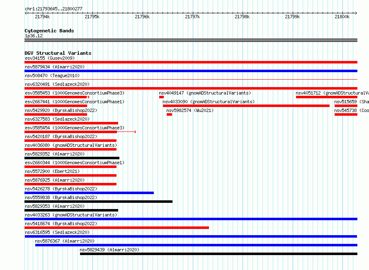Click the 21794k ruler position

[x=42, y=17]
